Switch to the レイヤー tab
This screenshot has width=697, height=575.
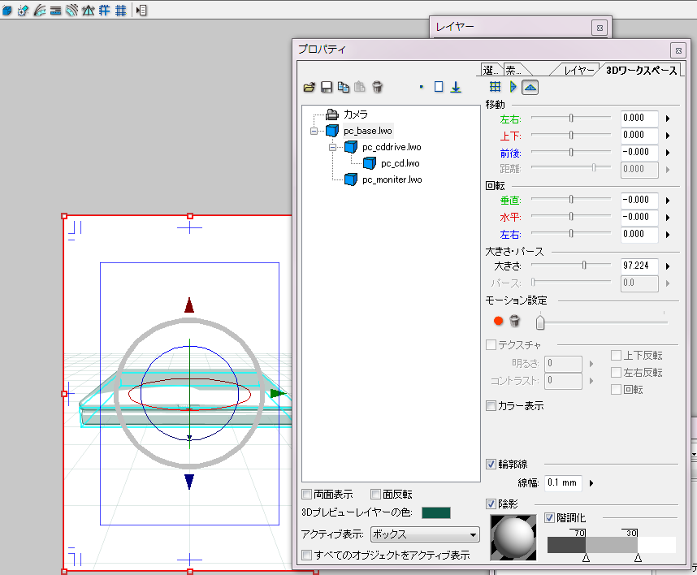(579, 71)
